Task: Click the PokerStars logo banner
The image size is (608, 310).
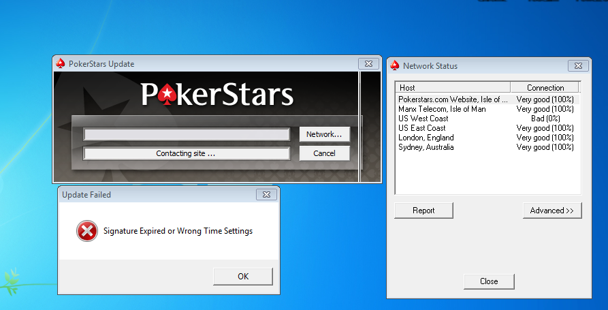Action: (x=217, y=95)
